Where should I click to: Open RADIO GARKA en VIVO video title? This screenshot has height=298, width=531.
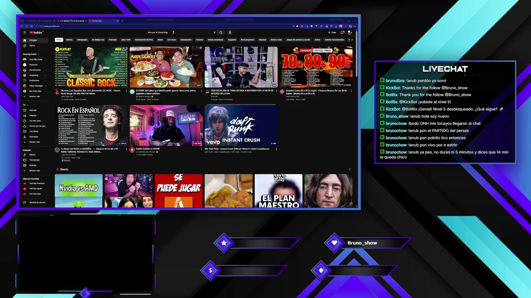148,149
